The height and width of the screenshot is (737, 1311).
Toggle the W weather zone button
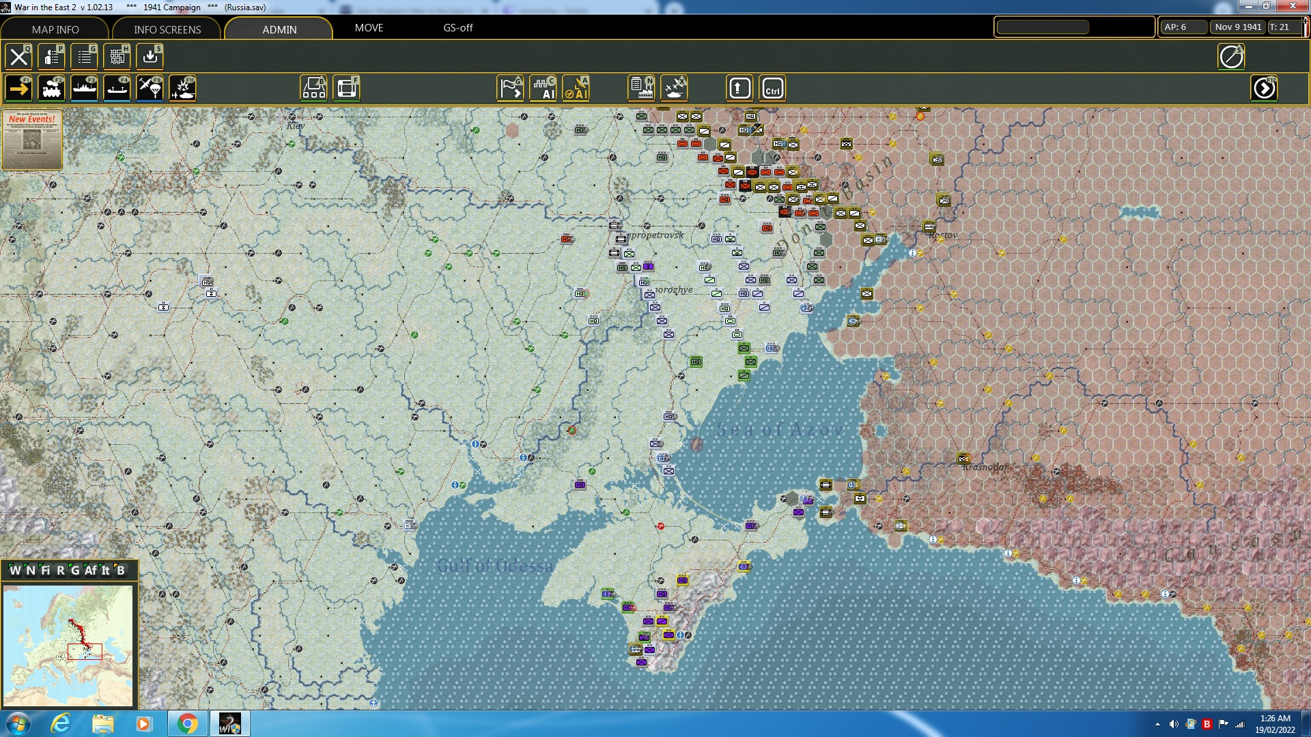click(x=15, y=570)
